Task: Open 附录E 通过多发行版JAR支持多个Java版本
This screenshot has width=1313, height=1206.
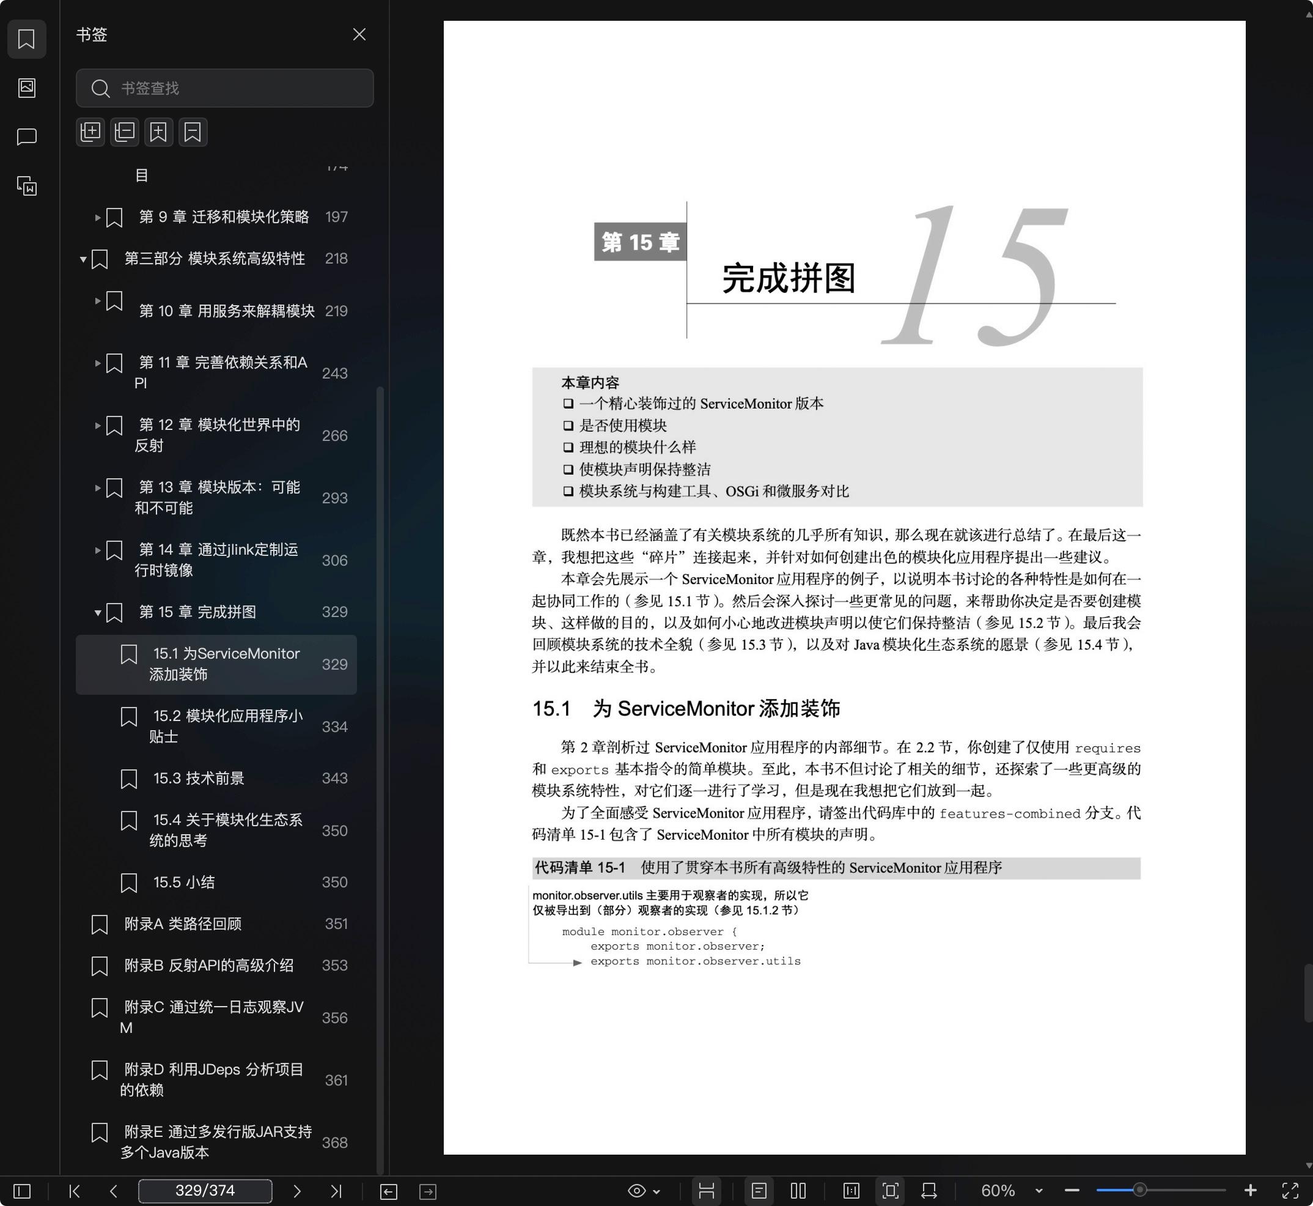Action: [216, 1142]
